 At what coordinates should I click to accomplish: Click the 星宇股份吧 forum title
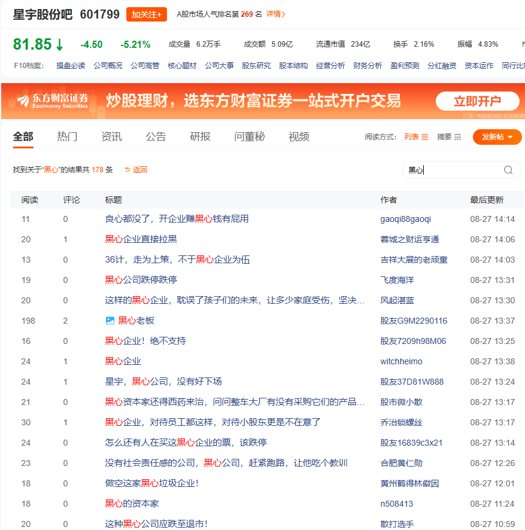(x=43, y=14)
